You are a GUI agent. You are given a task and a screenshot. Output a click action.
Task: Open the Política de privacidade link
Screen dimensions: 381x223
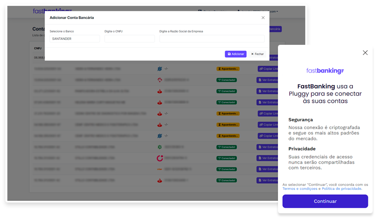pyautogui.click(x=341, y=188)
